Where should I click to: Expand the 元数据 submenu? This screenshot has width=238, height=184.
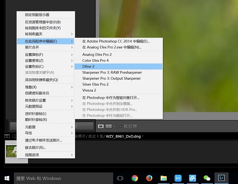click(x=46, y=127)
